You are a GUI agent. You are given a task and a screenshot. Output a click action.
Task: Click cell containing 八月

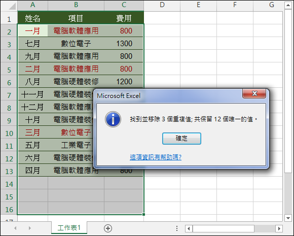tap(32, 82)
